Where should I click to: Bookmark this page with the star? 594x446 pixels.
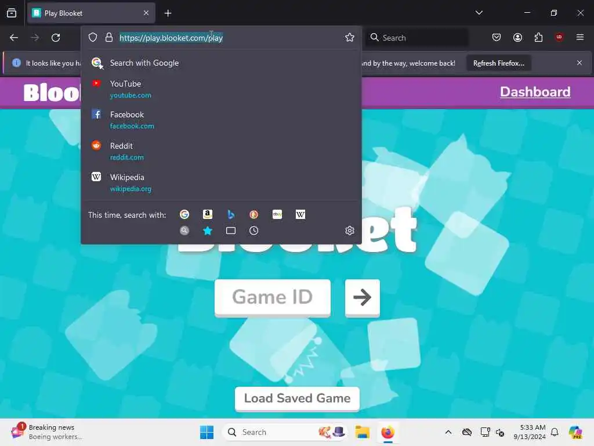tap(349, 37)
